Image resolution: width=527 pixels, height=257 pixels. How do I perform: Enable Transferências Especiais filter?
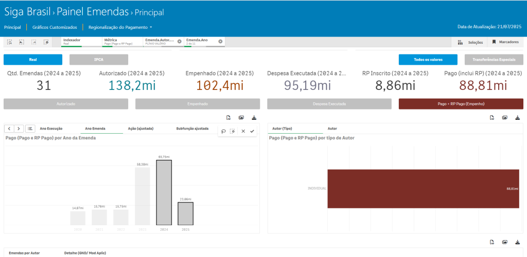pos(494,60)
